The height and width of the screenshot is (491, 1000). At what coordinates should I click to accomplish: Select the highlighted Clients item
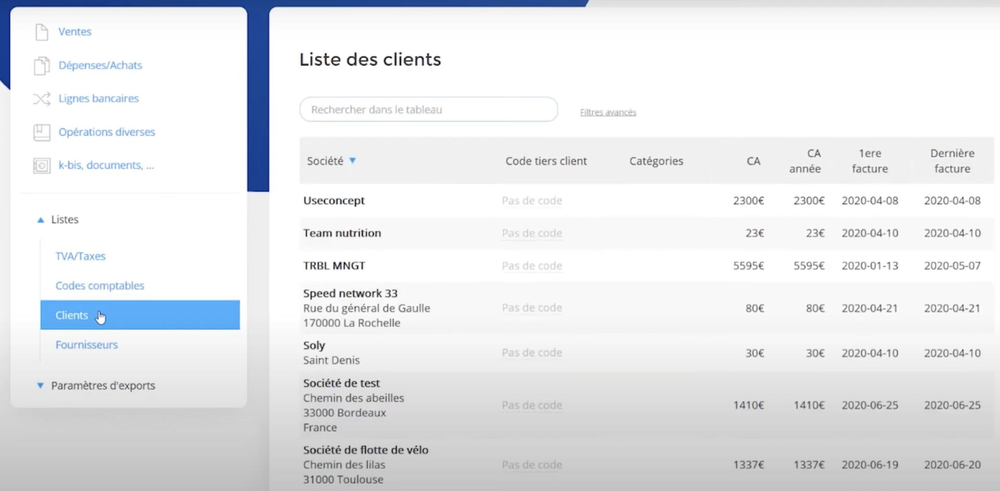140,315
